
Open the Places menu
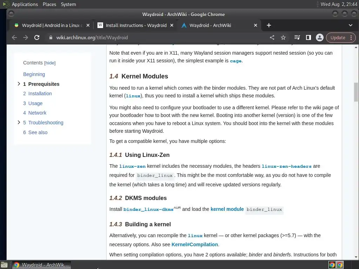(x=49, y=4)
